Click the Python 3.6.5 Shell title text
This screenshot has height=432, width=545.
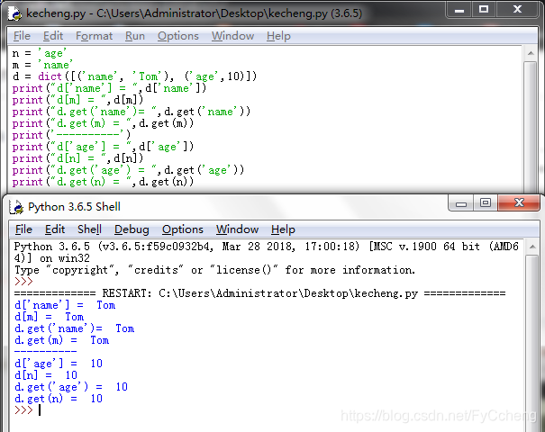tap(74, 207)
